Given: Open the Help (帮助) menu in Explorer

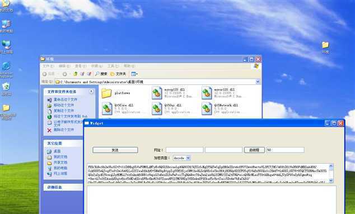Looking at the screenshot, I should click(129, 66).
